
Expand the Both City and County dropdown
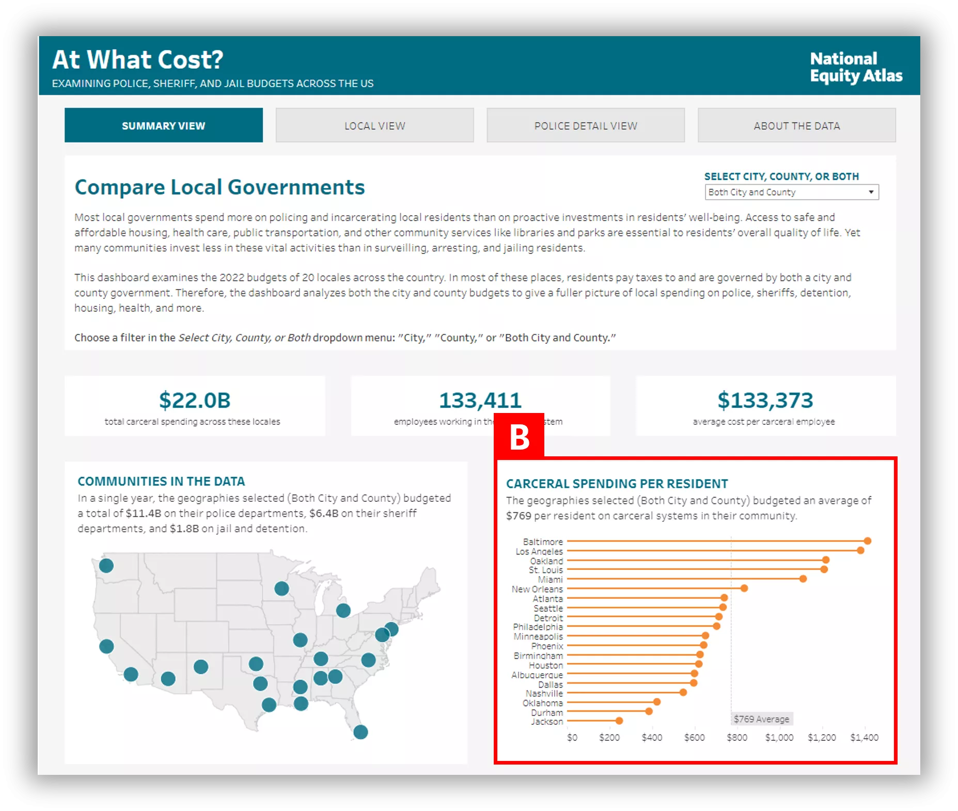click(x=791, y=192)
